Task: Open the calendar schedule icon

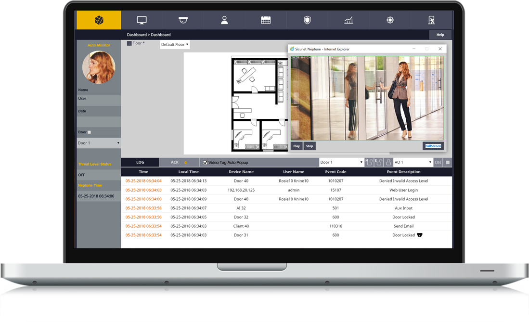Action: (x=266, y=20)
